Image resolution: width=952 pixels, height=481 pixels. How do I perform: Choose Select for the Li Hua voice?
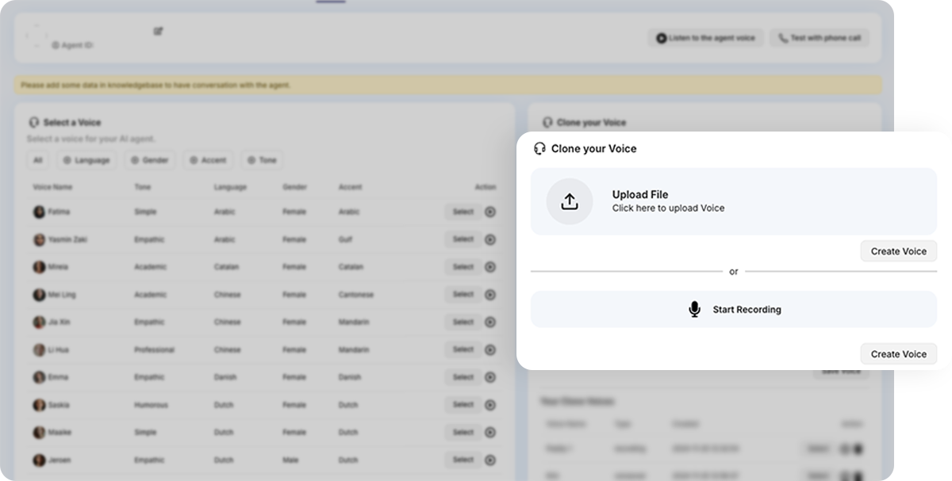click(x=463, y=349)
